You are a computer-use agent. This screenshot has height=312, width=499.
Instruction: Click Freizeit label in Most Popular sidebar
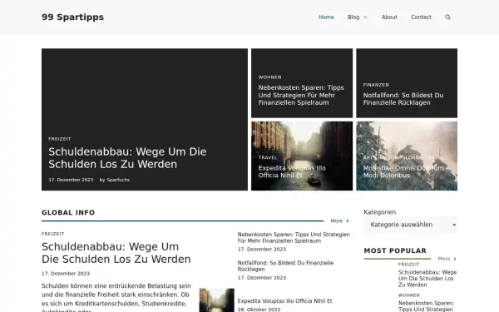tap(408, 265)
